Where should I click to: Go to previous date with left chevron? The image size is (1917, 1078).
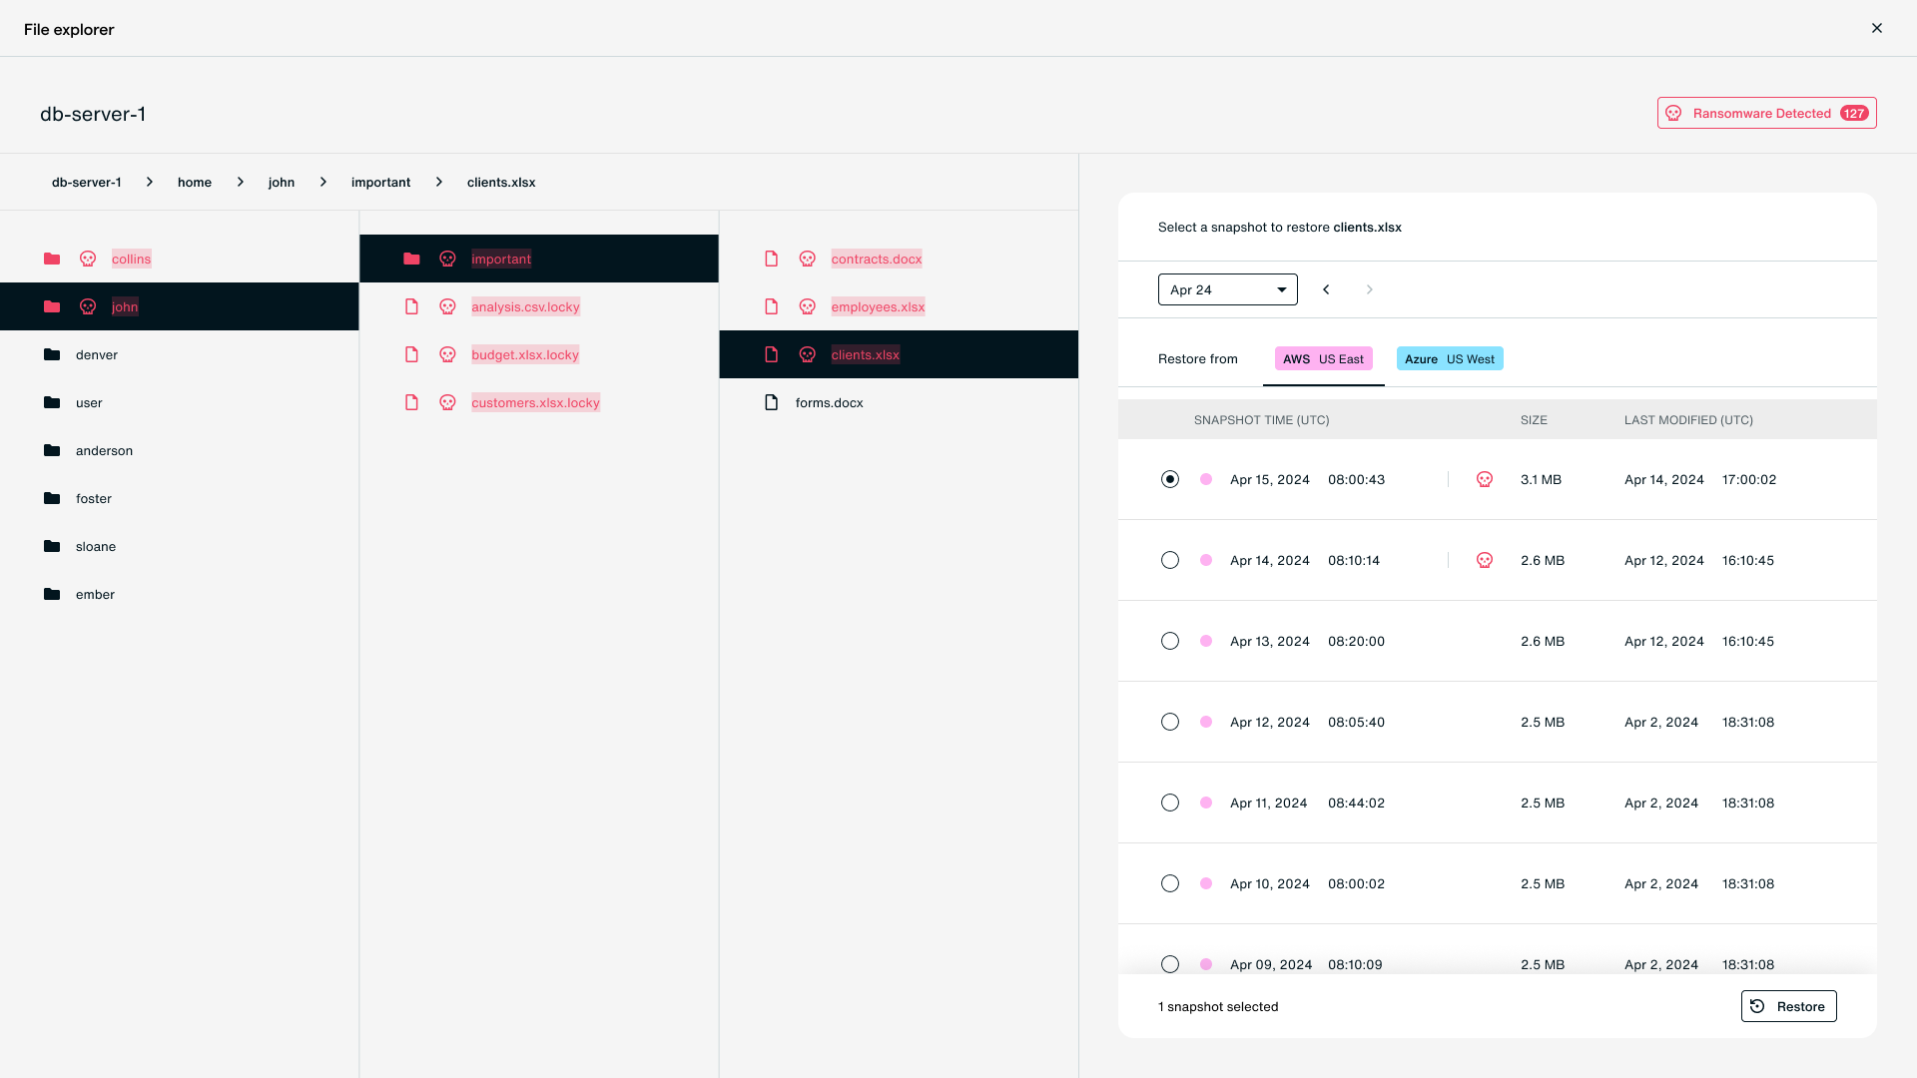(1326, 289)
